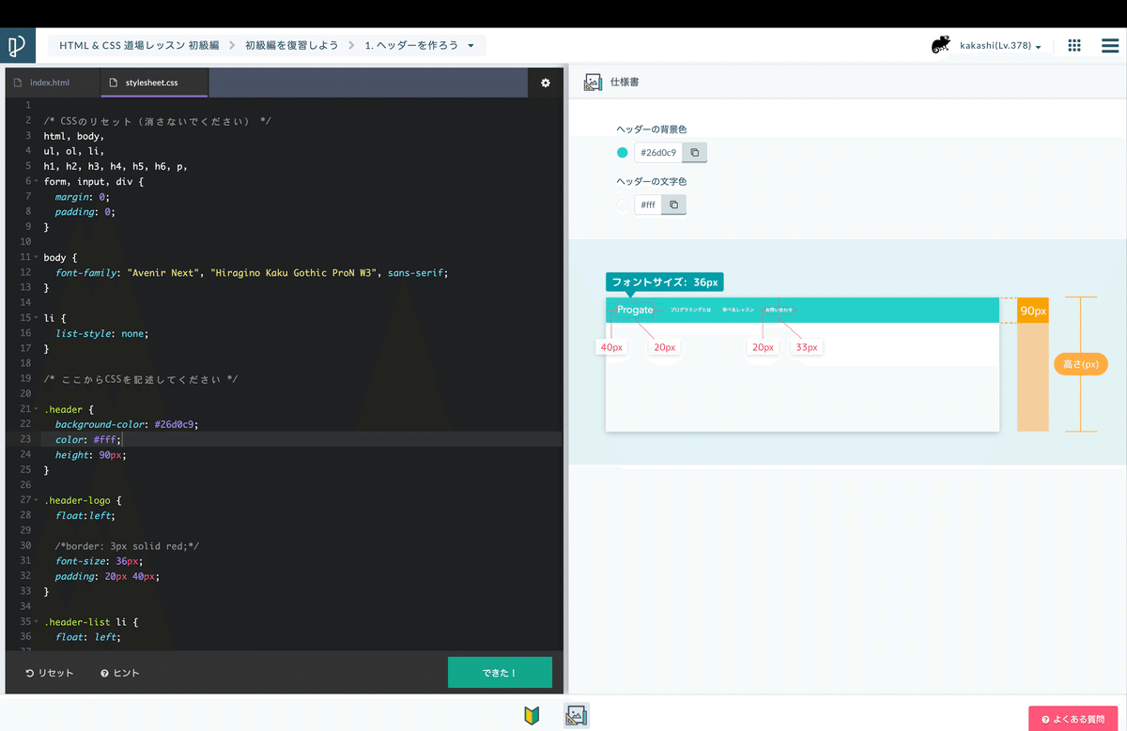
Task: Click the #fff color value field
Action: (648, 205)
